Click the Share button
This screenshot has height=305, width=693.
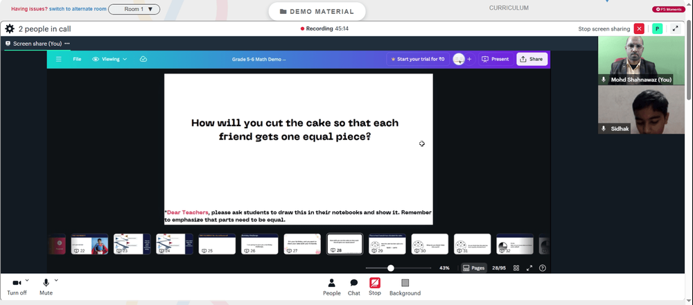(532, 59)
